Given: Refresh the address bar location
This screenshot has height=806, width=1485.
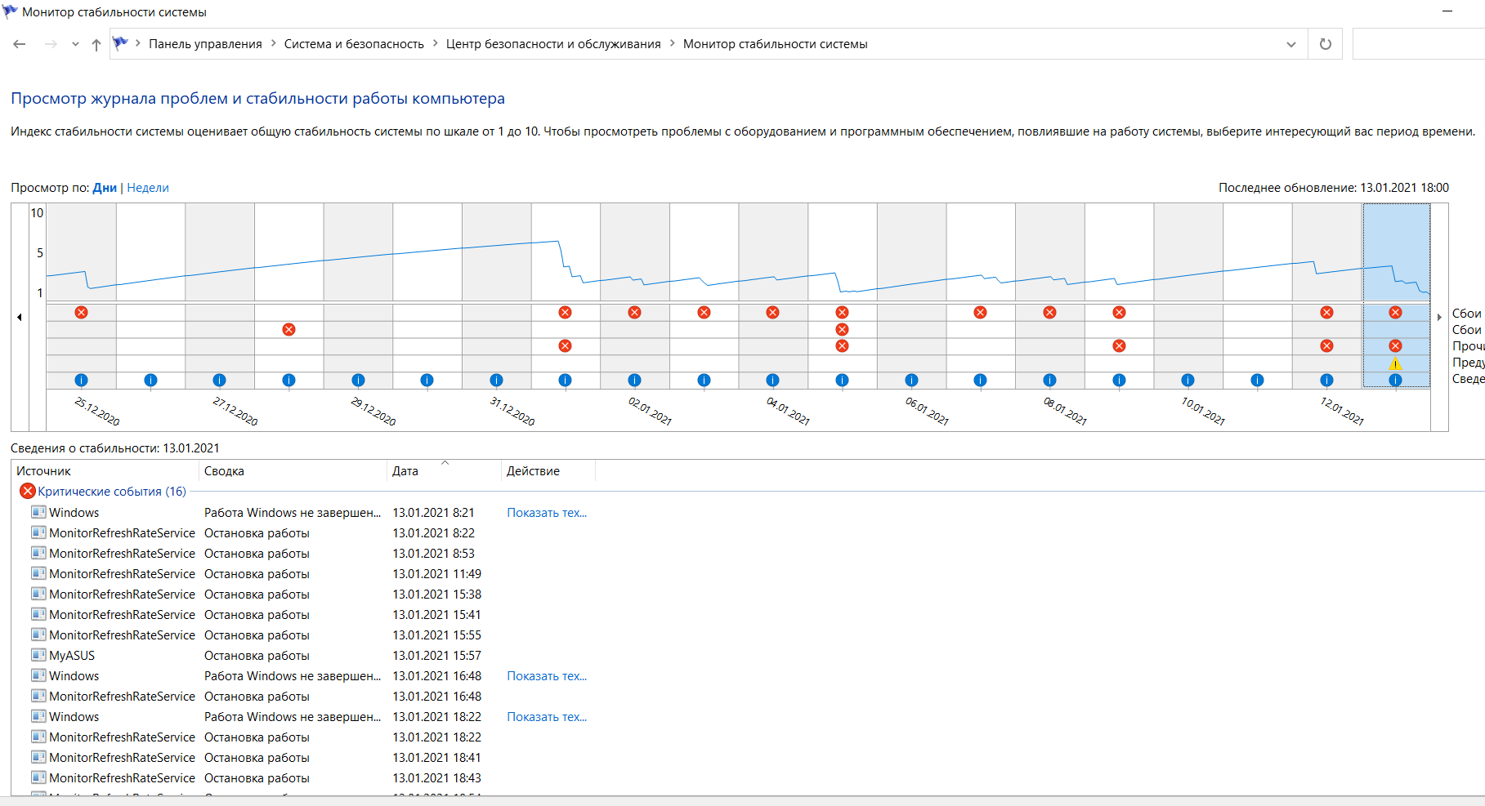Looking at the screenshot, I should [1326, 44].
